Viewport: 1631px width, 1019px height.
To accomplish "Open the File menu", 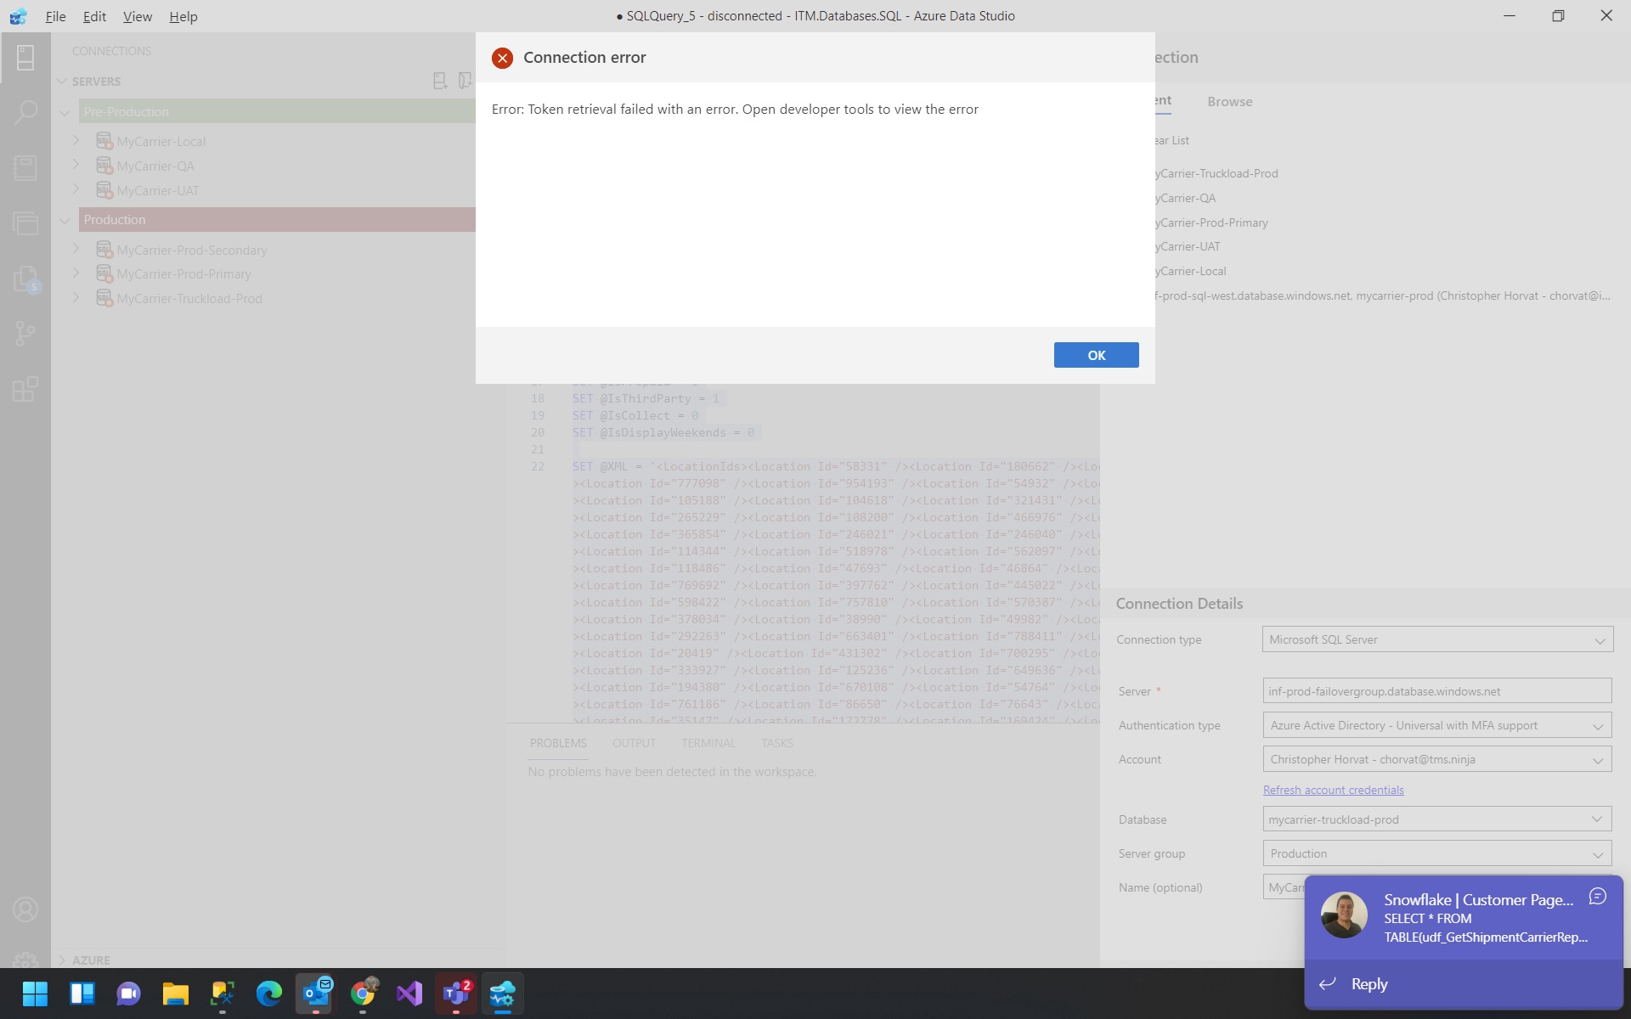I will [55, 16].
